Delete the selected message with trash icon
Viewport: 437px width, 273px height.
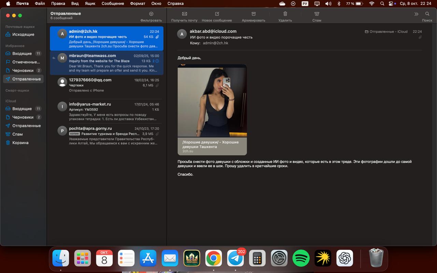pos(285,14)
